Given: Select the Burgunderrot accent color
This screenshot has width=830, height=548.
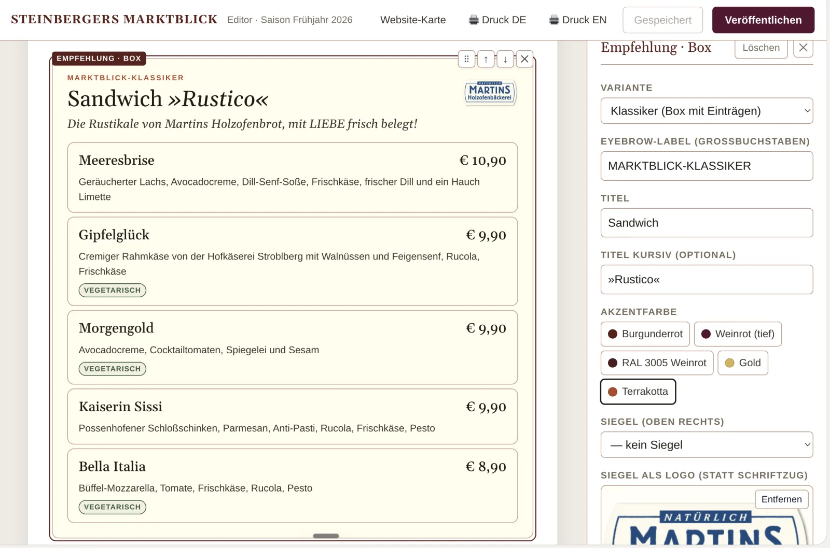Looking at the screenshot, I should 645,334.
